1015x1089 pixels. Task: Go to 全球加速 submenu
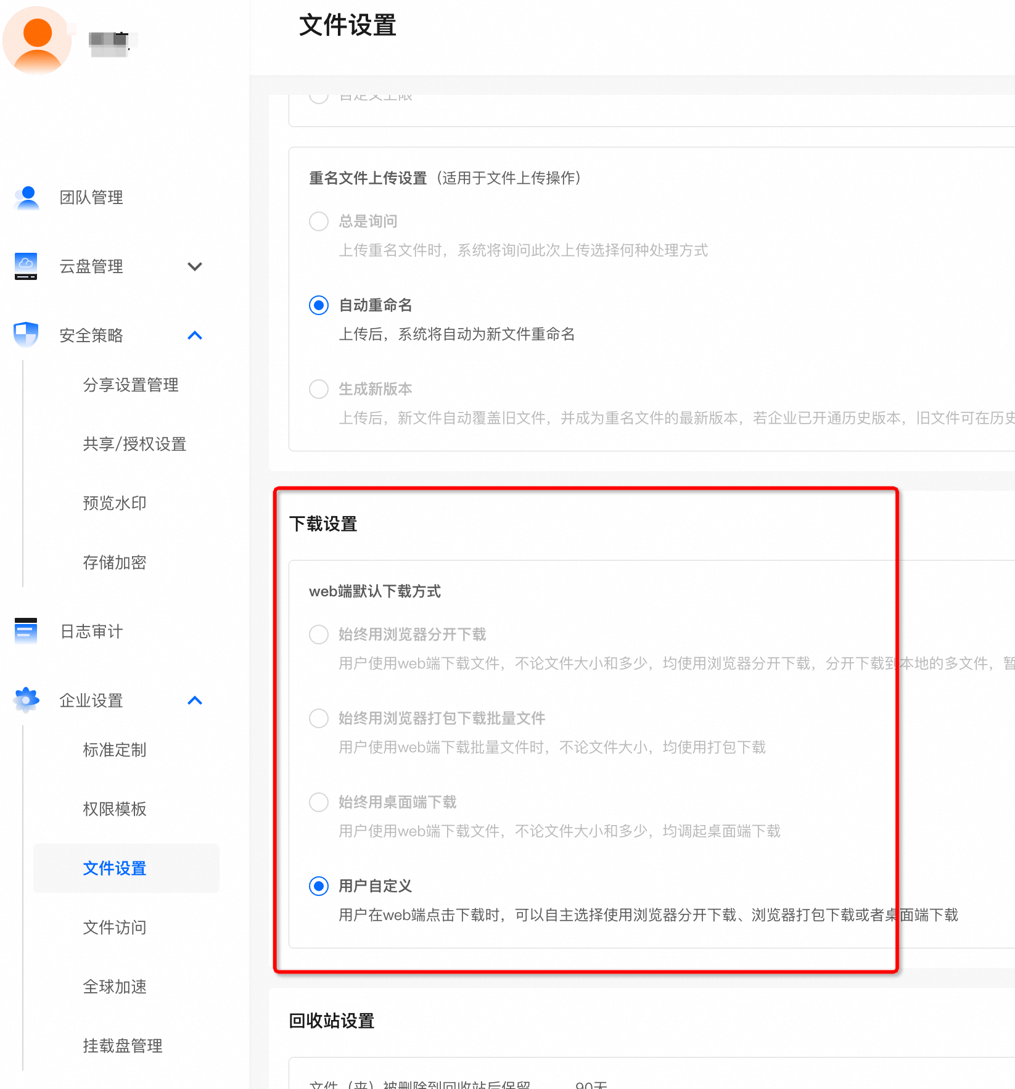coord(115,987)
